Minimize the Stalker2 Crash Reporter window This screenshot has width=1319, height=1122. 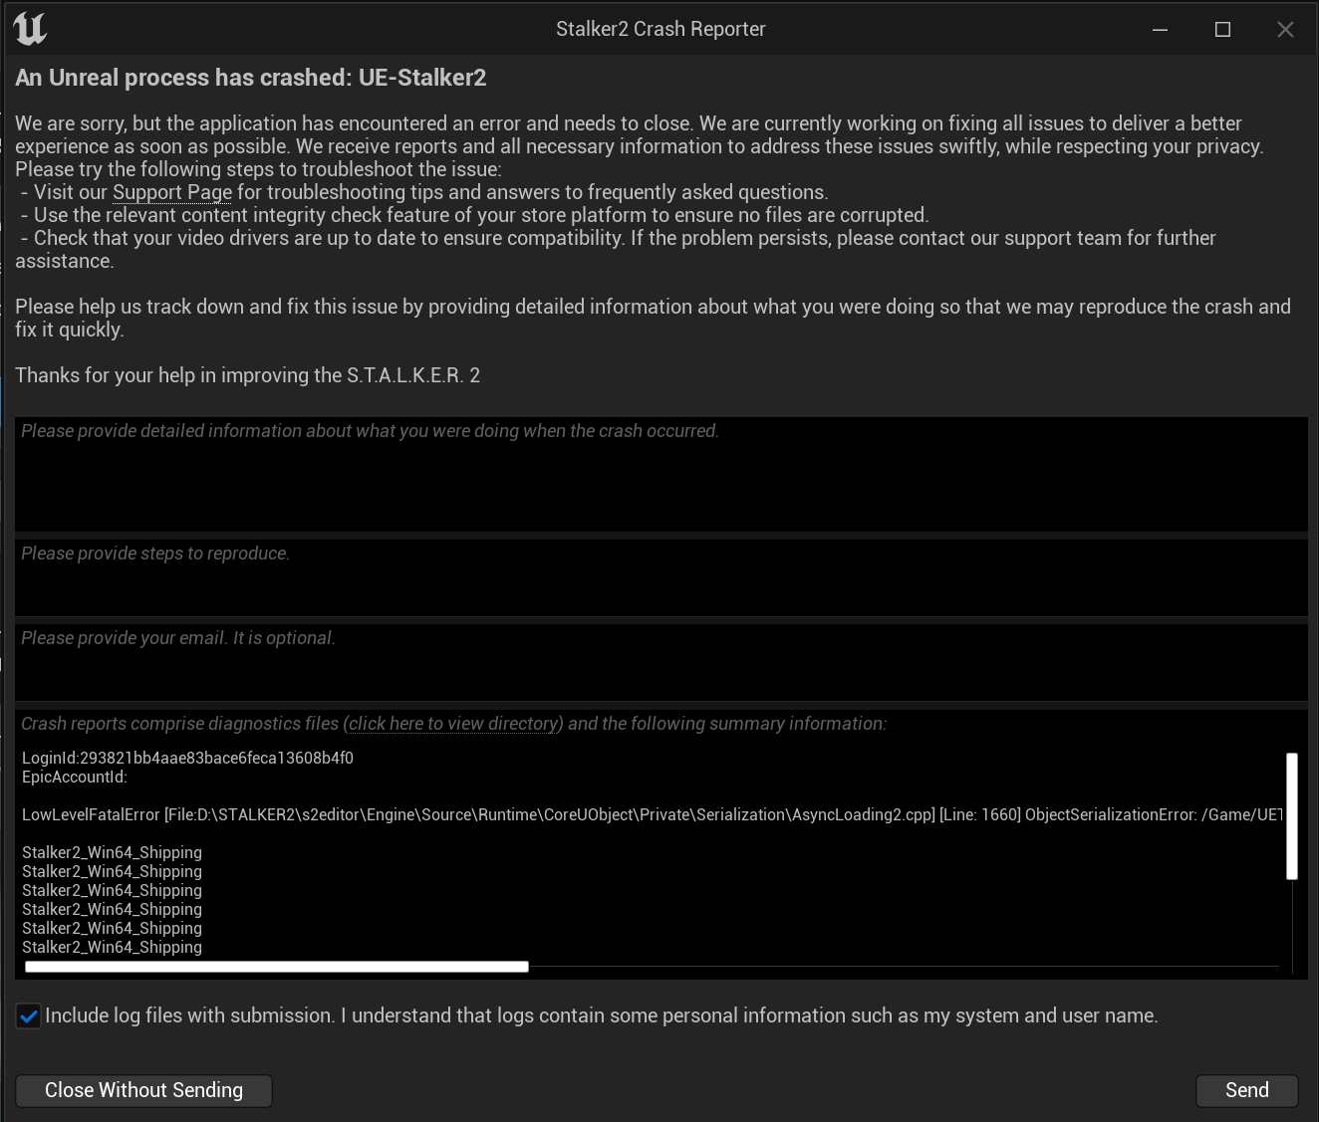[x=1160, y=30]
